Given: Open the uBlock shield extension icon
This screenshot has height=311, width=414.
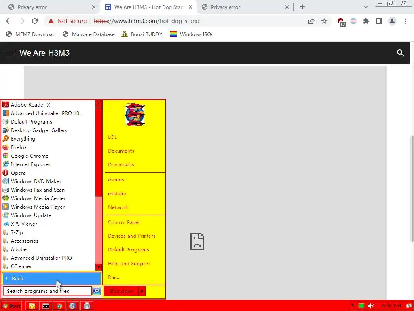Looking at the screenshot, I should coord(341,22).
